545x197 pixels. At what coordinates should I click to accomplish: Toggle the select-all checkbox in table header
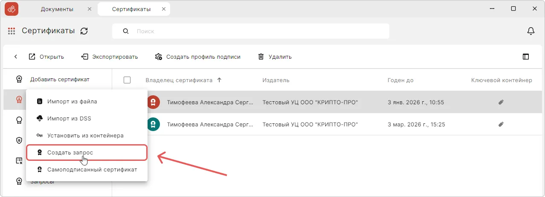point(127,80)
